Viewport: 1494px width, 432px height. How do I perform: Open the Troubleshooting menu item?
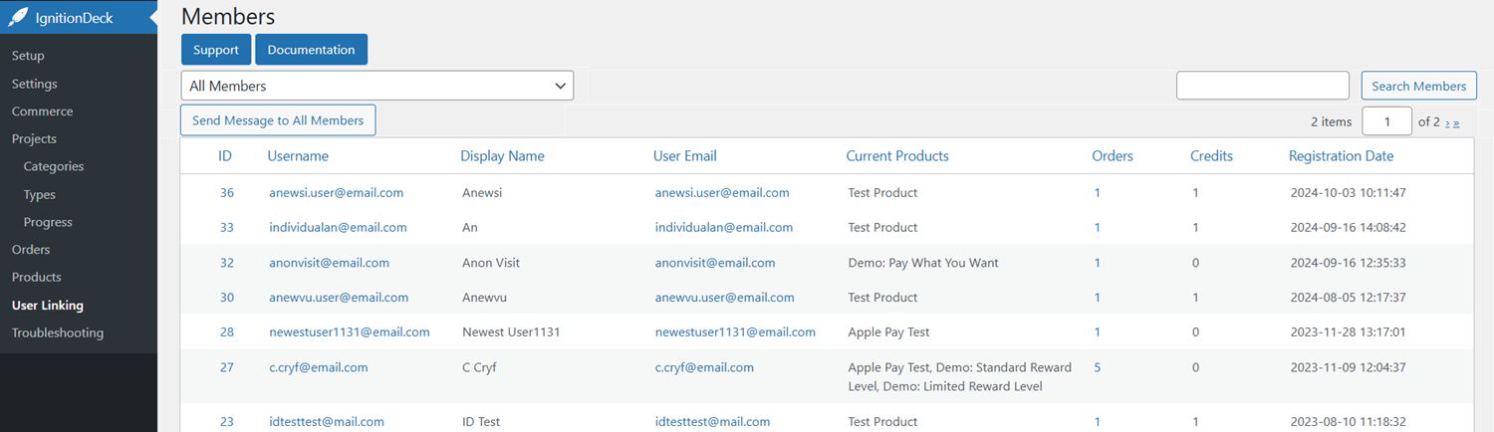point(58,332)
